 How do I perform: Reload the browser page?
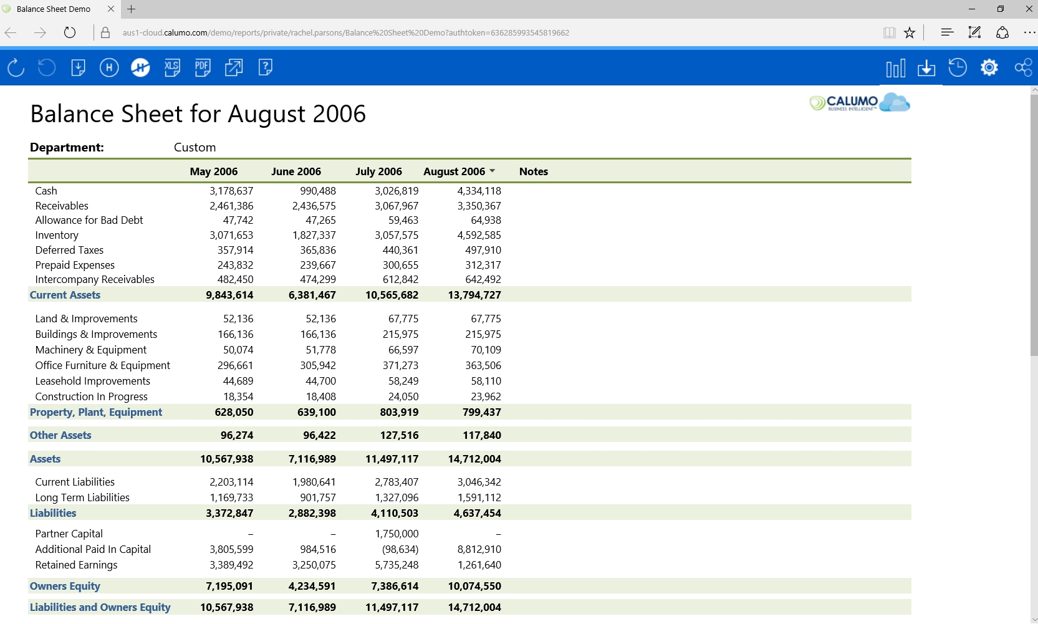coord(70,32)
